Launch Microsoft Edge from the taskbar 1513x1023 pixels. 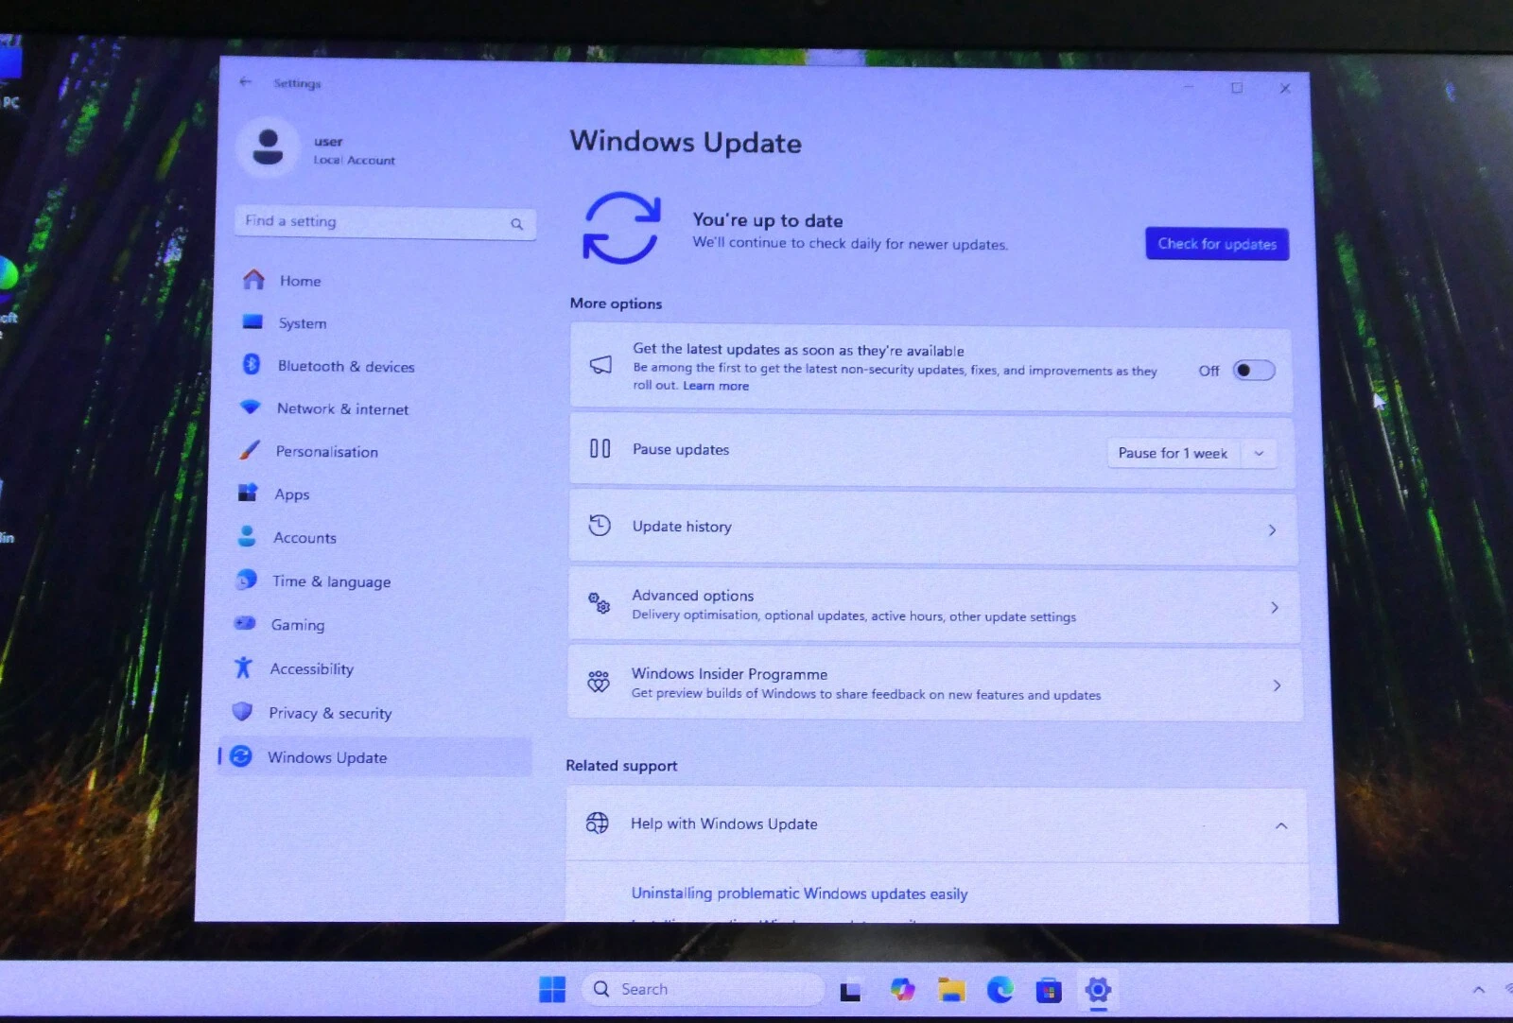pyautogui.click(x=1000, y=990)
